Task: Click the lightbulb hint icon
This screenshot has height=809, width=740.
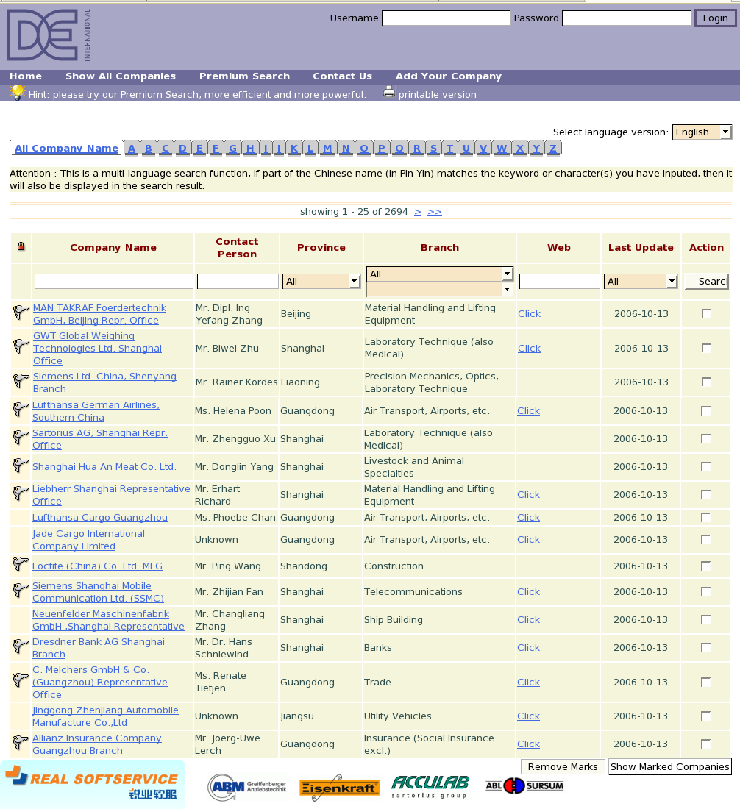Action: tap(17, 93)
